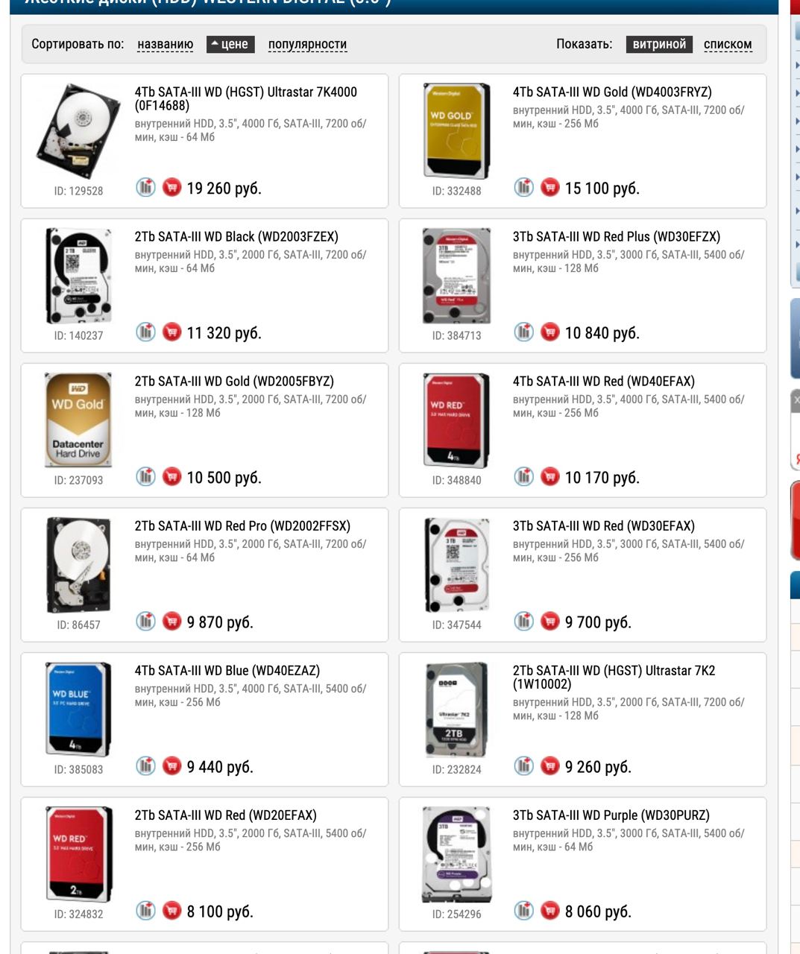Add Ultrastar 7K2 1W10002 to cart

point(550,765)
